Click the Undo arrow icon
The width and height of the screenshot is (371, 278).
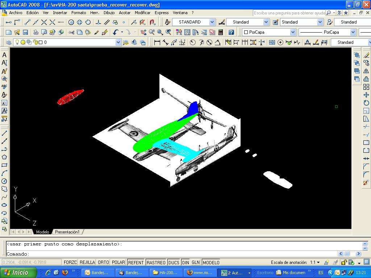point(116,32)
